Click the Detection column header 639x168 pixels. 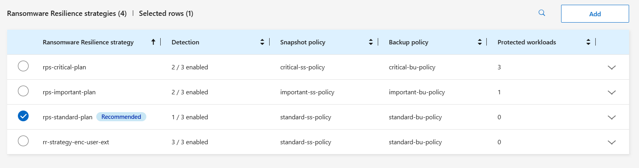point(185,42)
